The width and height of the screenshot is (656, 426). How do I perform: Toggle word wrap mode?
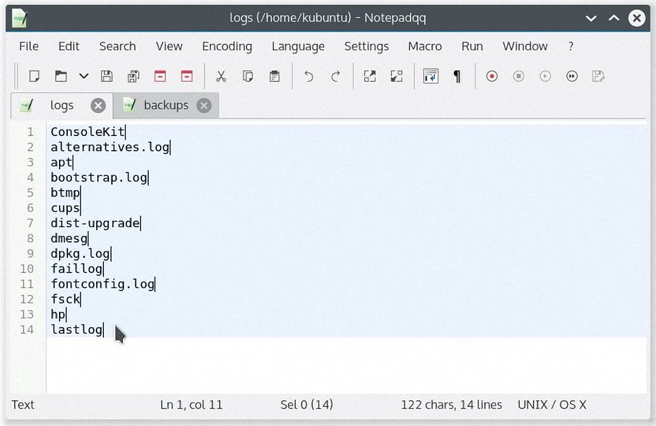click(x=431, y=76)
